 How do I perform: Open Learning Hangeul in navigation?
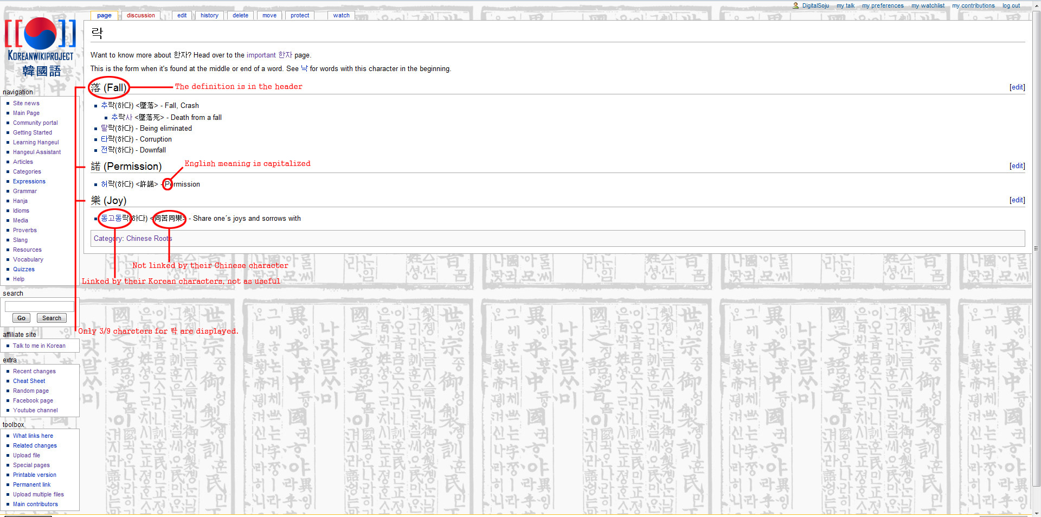(36, 142)
